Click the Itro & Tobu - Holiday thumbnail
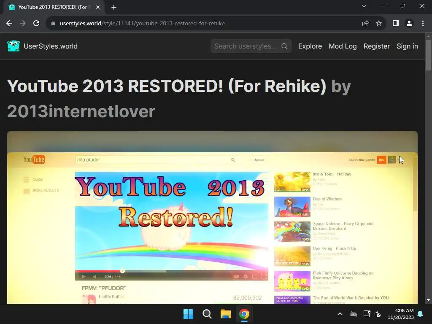The image size is (432, 324). [x=292, y=181]
